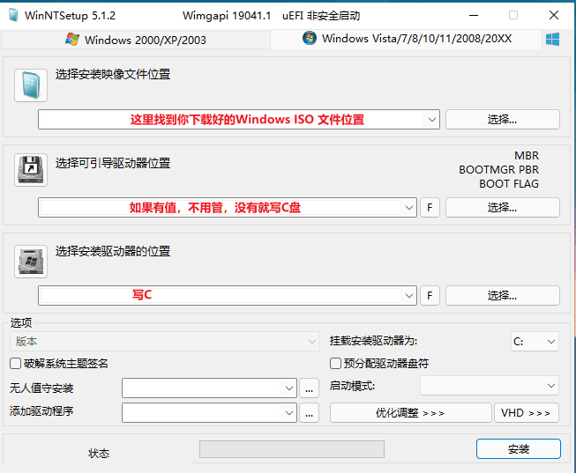
Task: Open 优化调整 >>> tweaks button
Action: click(410, 413)
